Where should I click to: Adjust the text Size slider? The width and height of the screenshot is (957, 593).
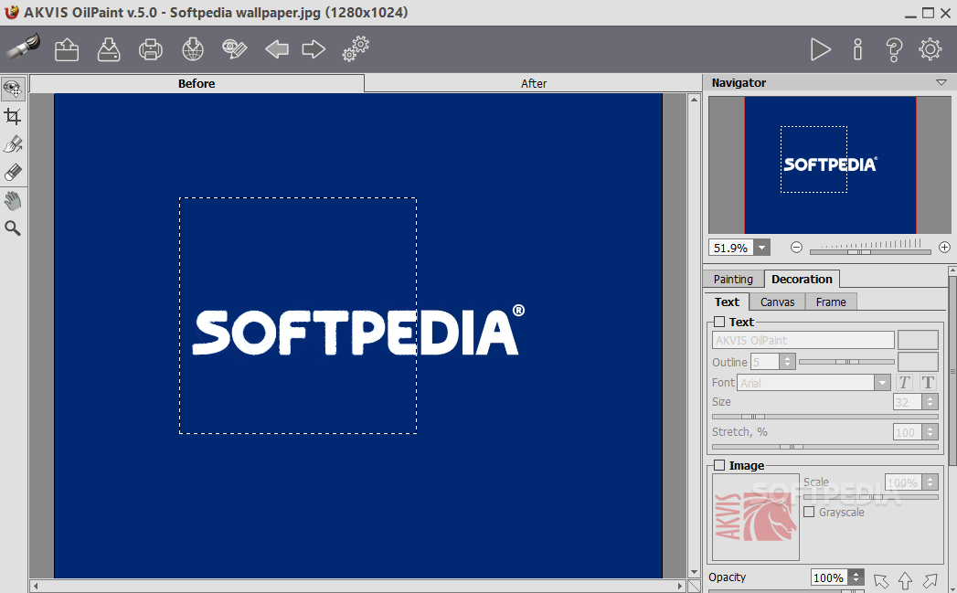coord(824,416)
